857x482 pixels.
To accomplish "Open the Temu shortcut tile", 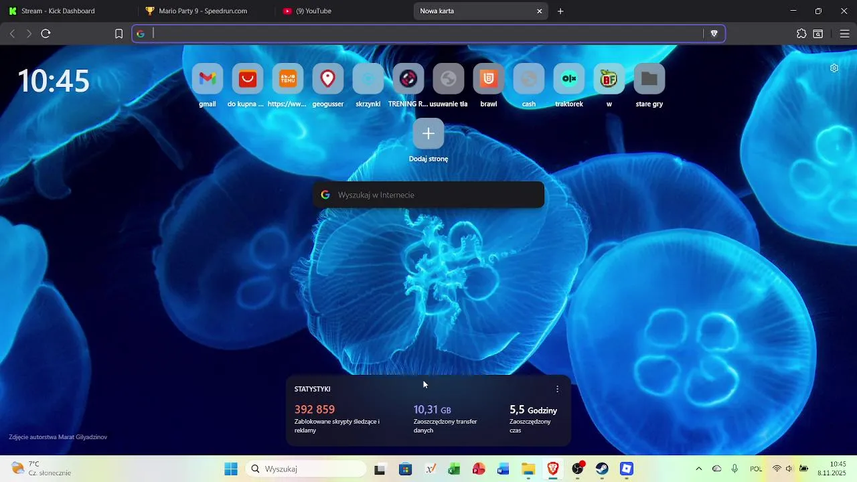I will point(288,79).
